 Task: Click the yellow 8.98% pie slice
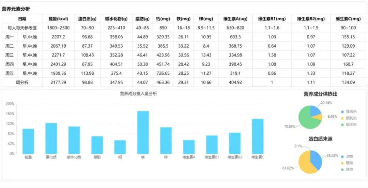coord(318,117)
